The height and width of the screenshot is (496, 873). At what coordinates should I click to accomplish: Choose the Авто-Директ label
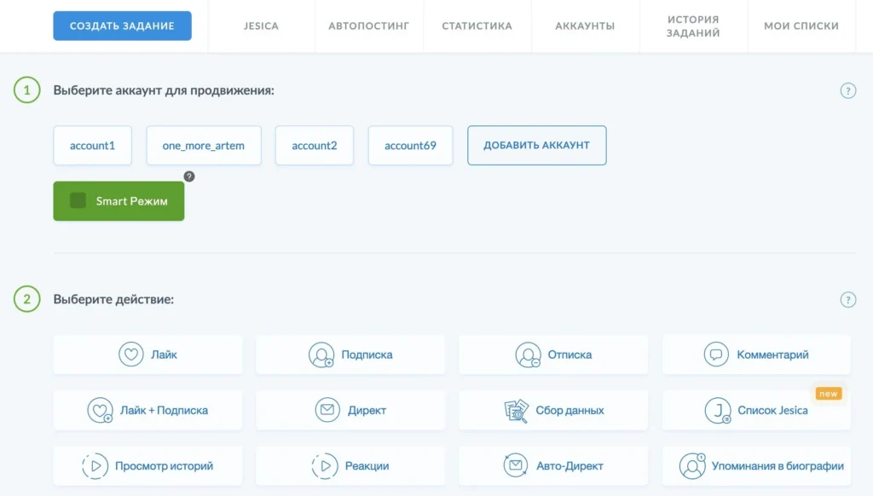[569, 466]
